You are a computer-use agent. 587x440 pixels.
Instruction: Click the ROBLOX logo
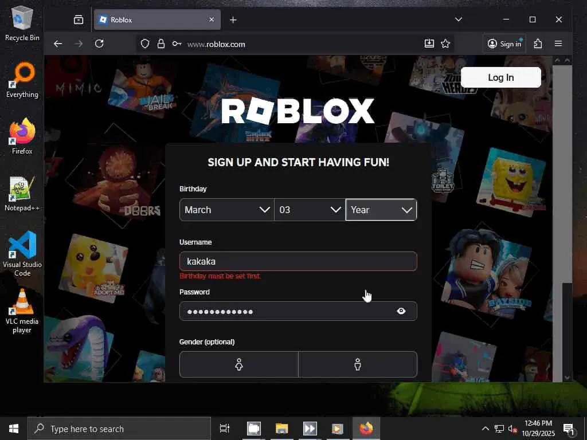point(298,111)
